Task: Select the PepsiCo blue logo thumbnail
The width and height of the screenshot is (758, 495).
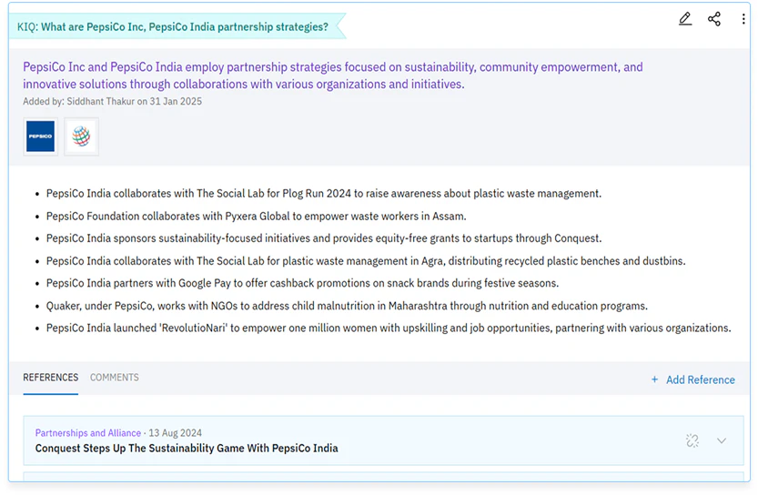Action: pyautogui.click(x=41, y=136)
